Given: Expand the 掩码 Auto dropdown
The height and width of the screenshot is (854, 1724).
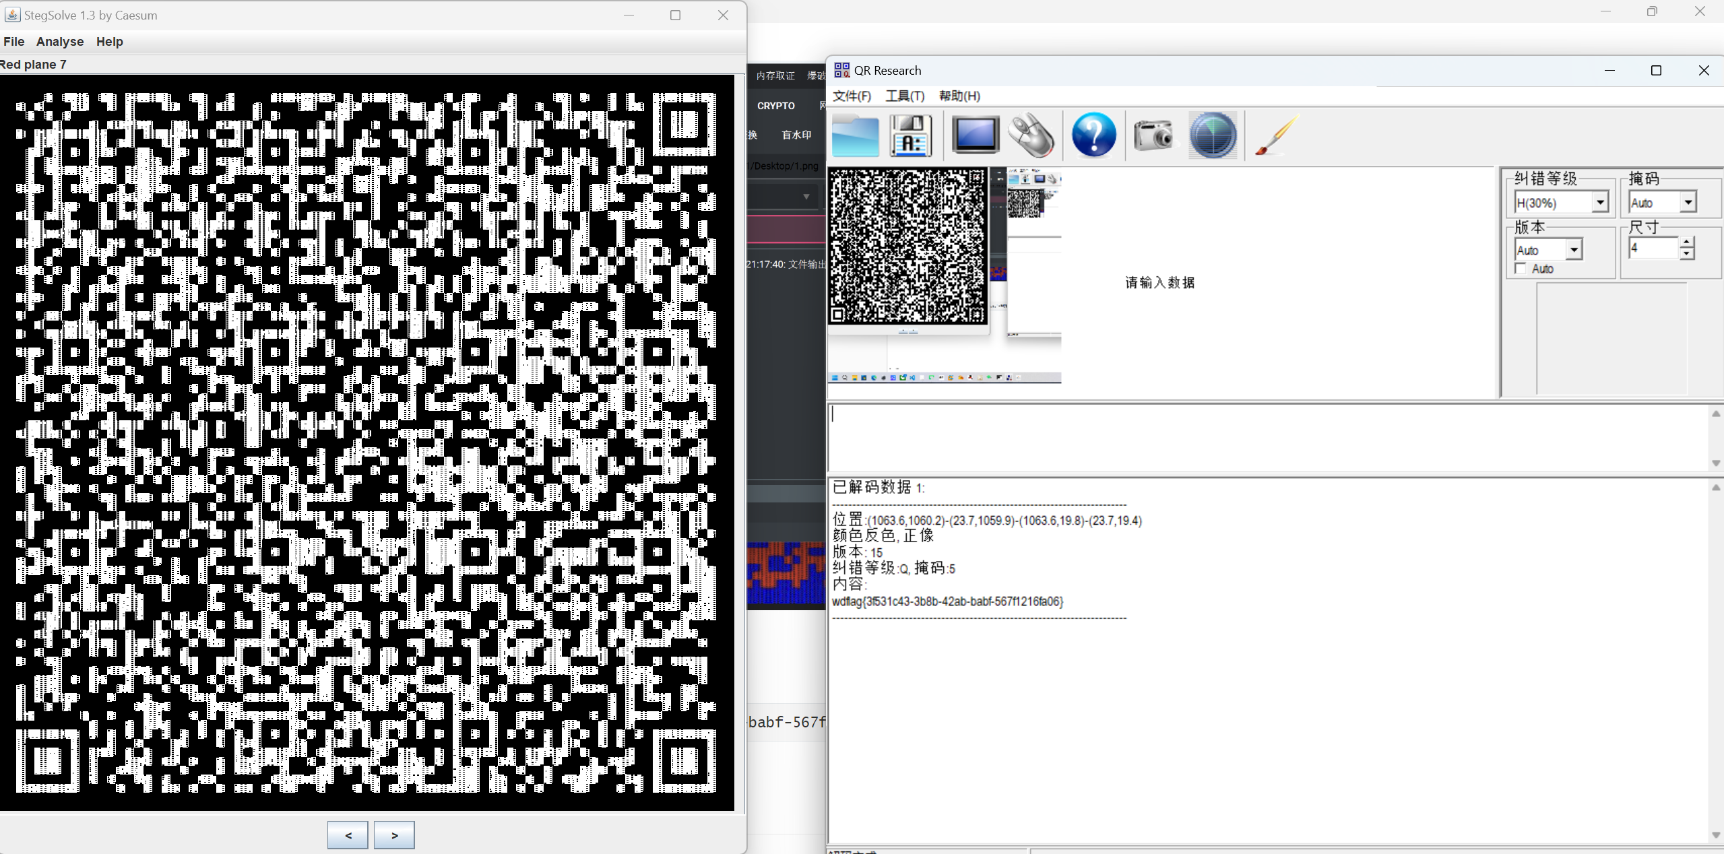Looking at the screenshot, I should [1688, 202].
